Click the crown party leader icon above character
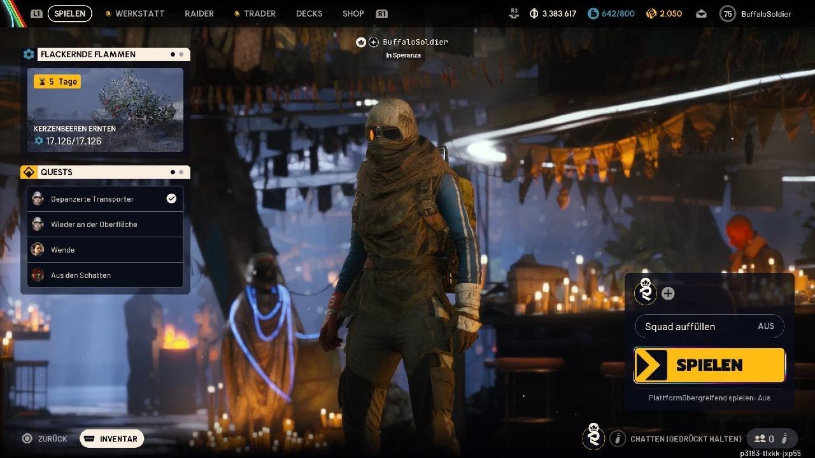The image size is (815, 458). click(x=361, y=42)
